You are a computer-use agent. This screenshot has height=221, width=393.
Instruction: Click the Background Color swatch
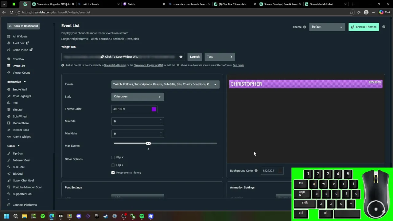(280, 171)
